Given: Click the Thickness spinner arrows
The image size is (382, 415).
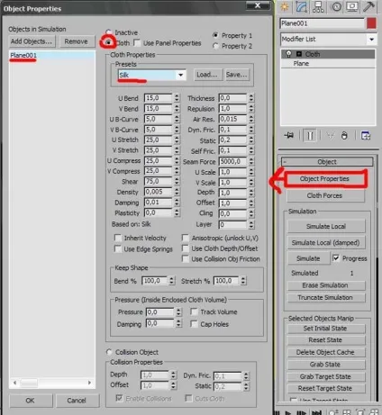Looking at the screenshot, I should (251, 98).
